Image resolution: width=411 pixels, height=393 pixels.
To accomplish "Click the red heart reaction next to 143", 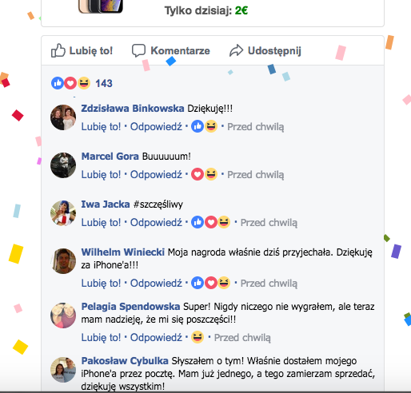I will pyautogui.click(x=70, y=83).
